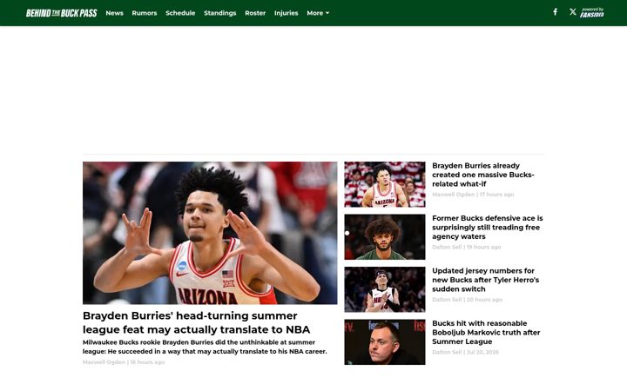Open the News menu item
Viewport: 627px width, 391px height.
[x=114, y=13]
